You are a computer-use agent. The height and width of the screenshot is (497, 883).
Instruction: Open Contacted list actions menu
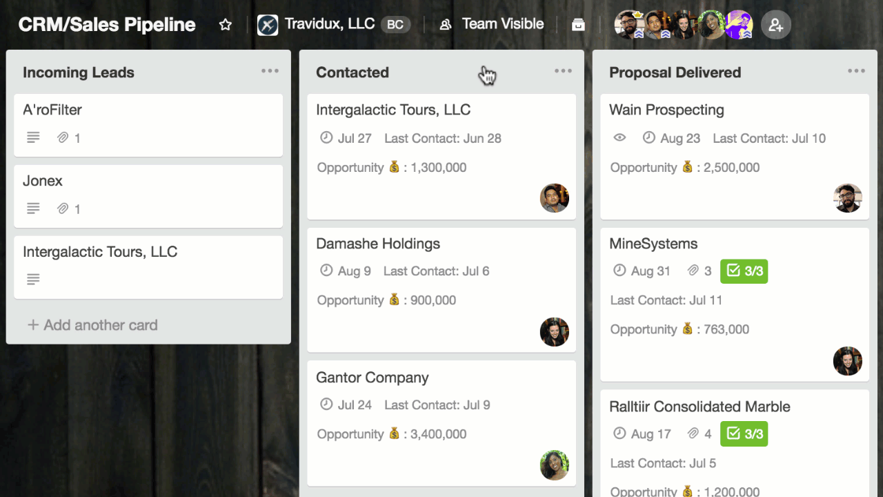click(x=563, y=71)
